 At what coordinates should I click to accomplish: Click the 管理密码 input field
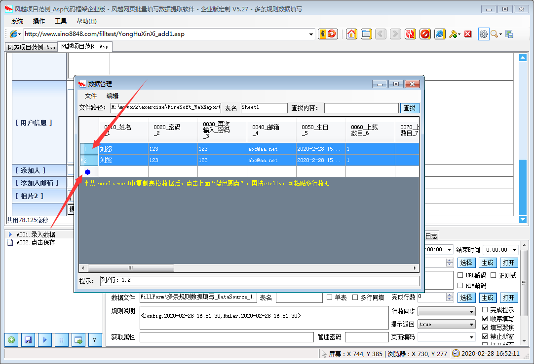click(366, 337)
